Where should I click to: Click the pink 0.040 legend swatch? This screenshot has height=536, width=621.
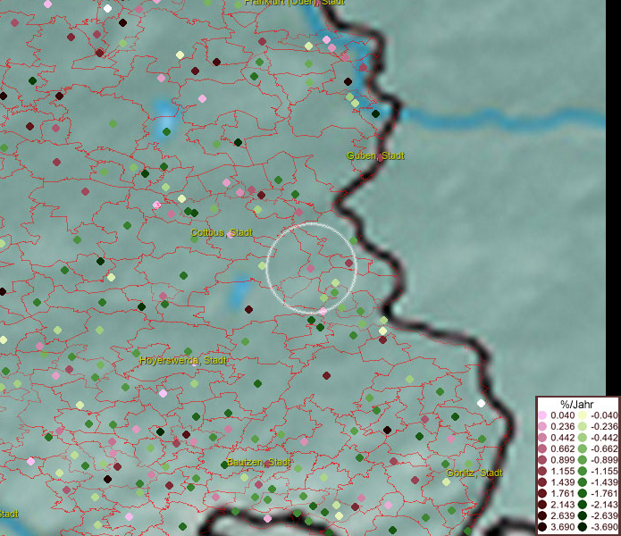[542, 415]
